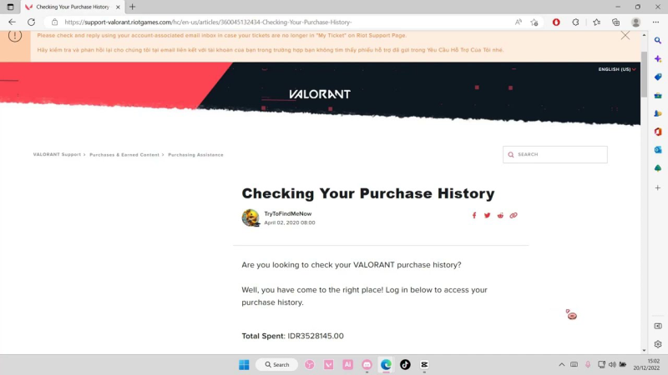Open the Extensions puzzle icon
The height and width of the screenshot is (375, 668).
point(575,22)
